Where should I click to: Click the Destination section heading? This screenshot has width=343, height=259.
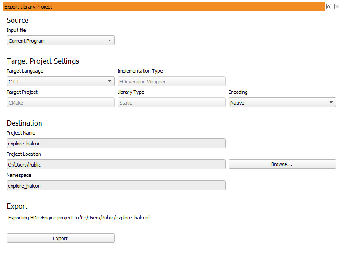(x=24, y=123)
